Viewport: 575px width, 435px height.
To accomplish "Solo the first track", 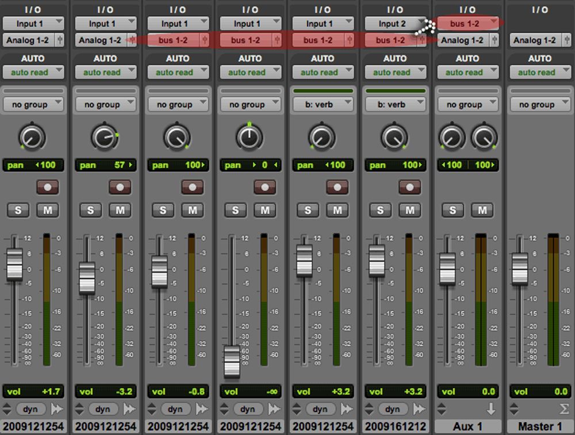I will (18, 210).
